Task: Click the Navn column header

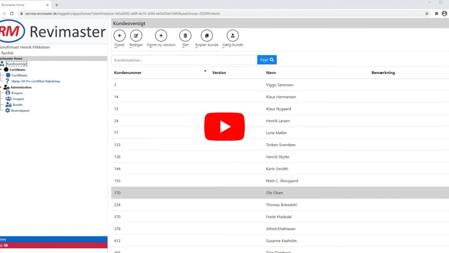Action: [271, 73]
